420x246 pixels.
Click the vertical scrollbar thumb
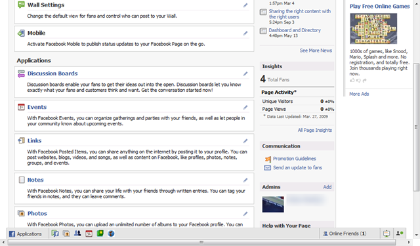point(416,127)
